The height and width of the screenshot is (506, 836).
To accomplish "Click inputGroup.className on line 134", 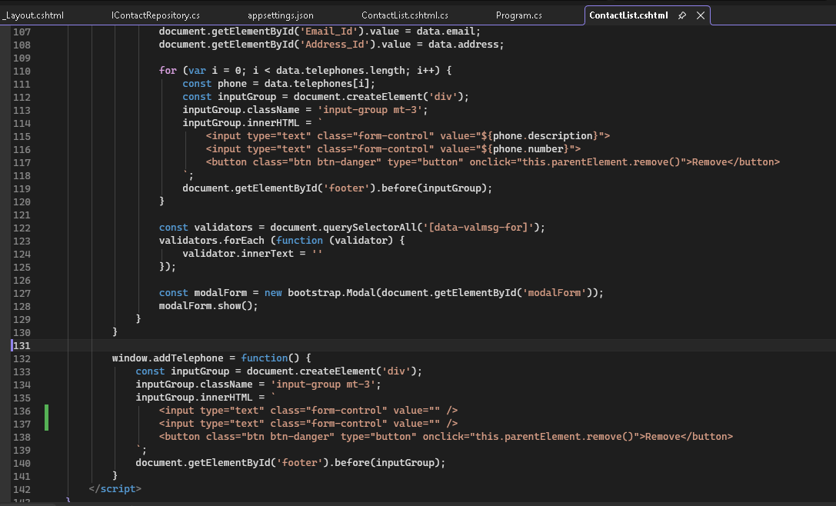I will (x=194, y=384).
